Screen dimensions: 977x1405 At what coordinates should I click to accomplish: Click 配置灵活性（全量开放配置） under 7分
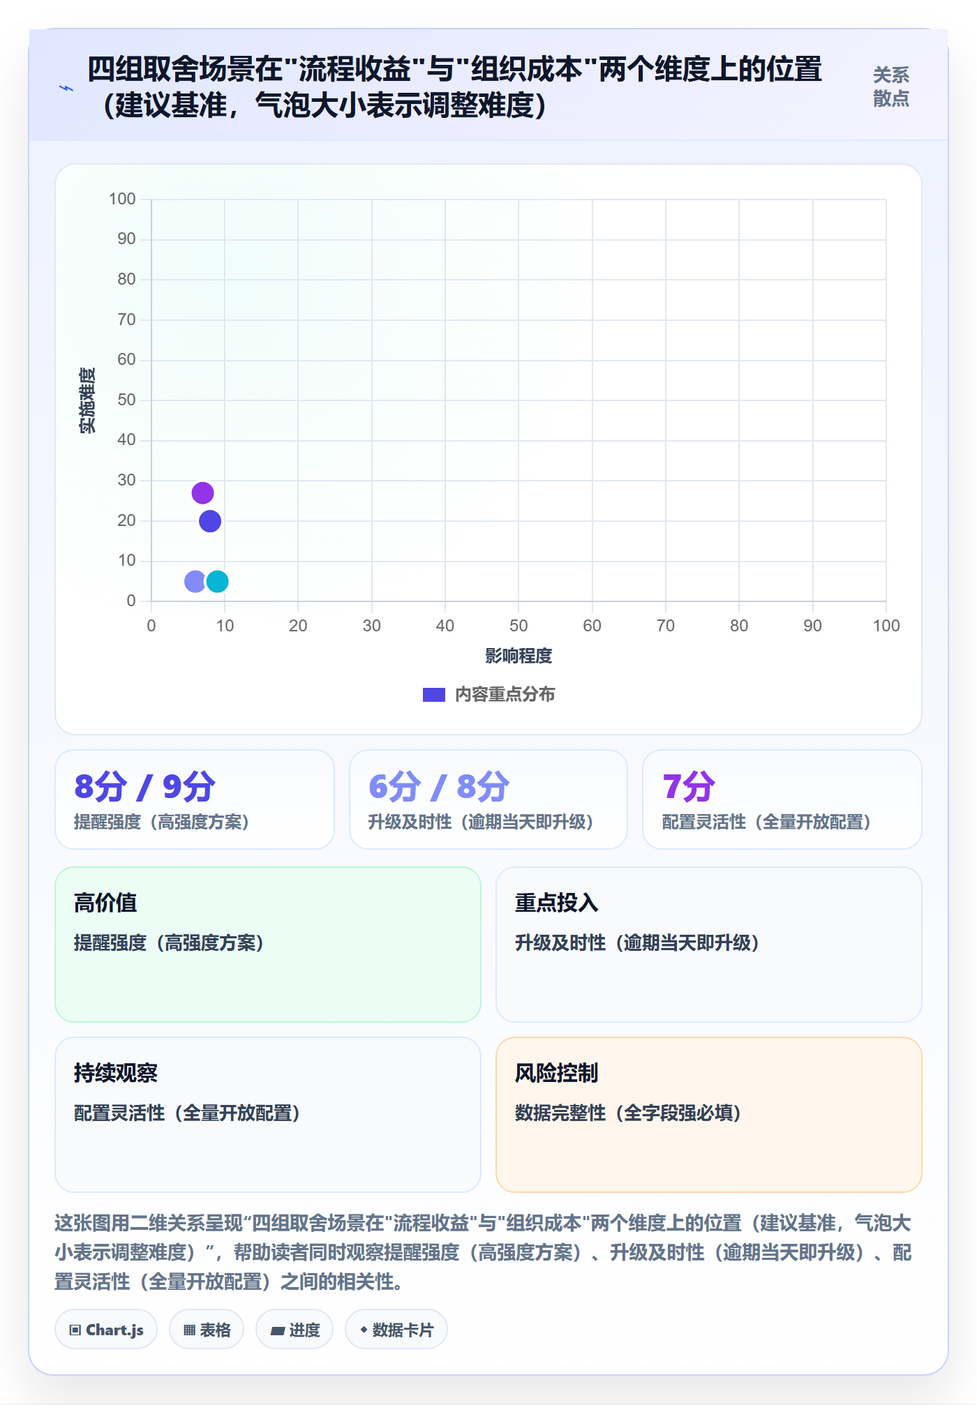[x=766, y=822]
